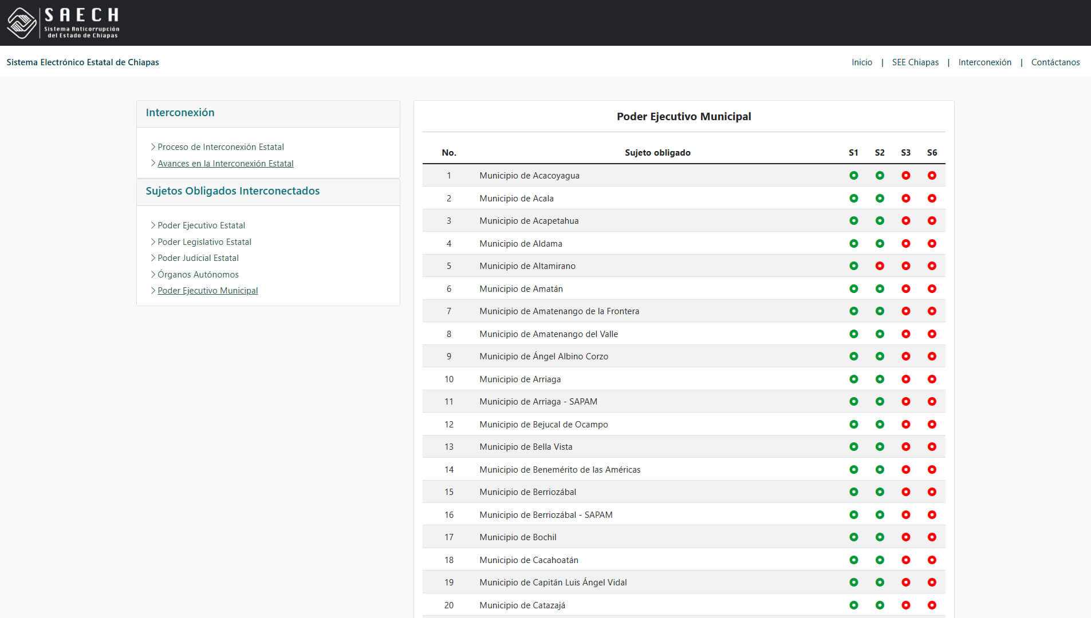Go to SEE Chiapas in the top navigation
This screenshot has height=618, width=1091.
915,62
